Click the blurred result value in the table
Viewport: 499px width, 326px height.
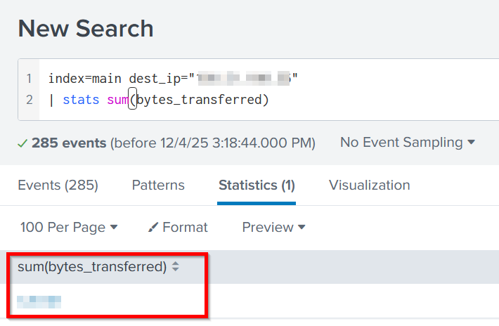39,302
